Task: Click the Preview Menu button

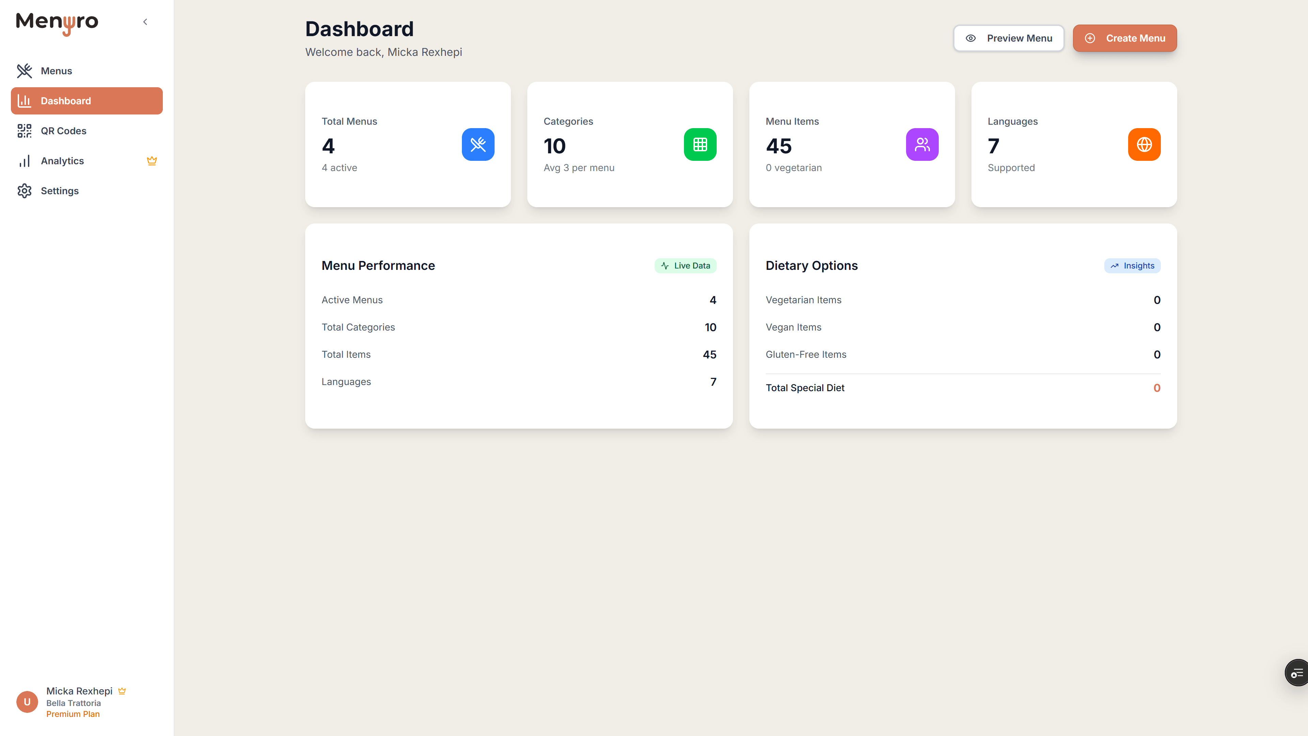Action: pos(1008,38)
